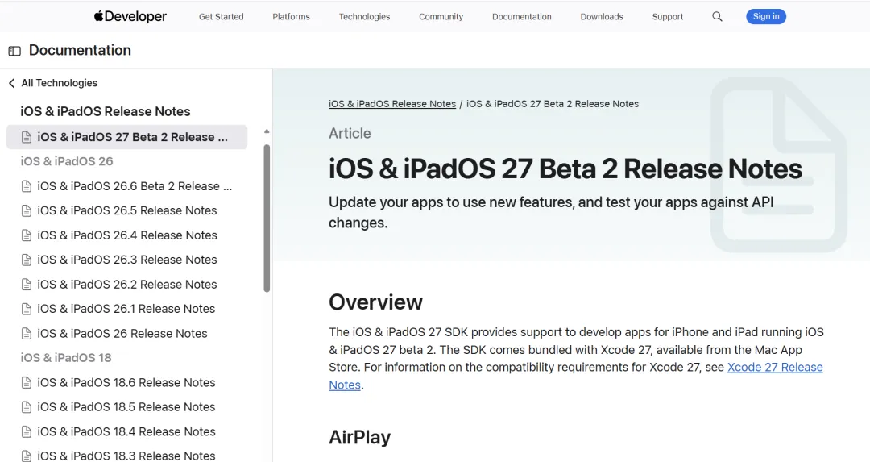Click document icon beside 18.6 Release Notes
This screenshot has height=462, width=870.
tap(26, 383)
